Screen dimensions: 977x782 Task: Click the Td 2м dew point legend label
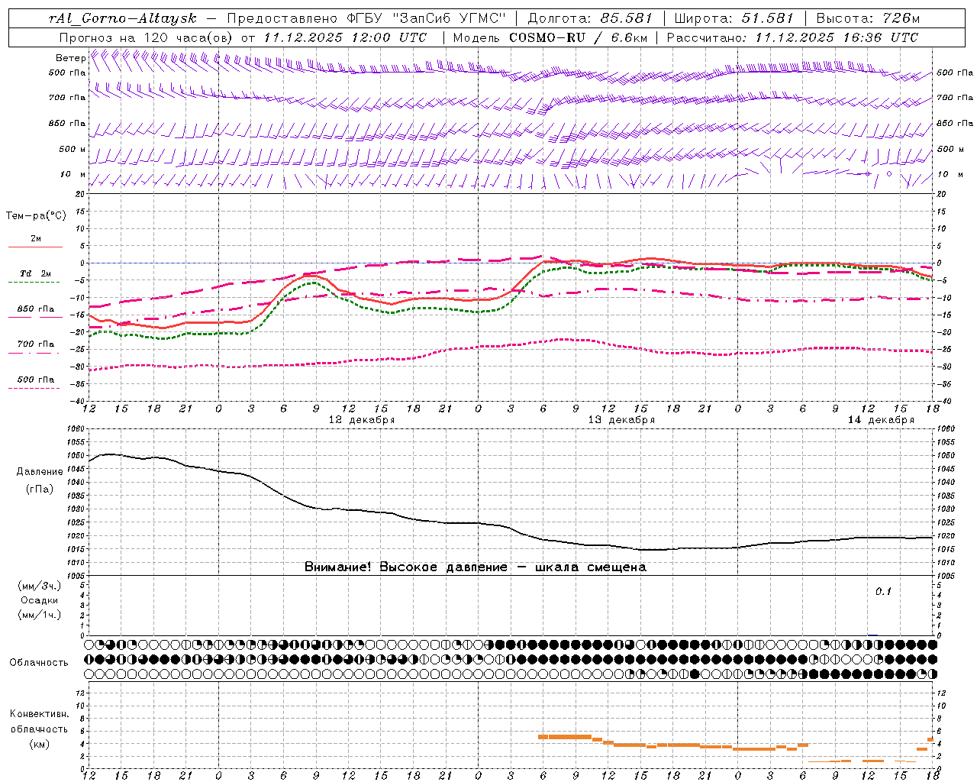pos(35,273)
